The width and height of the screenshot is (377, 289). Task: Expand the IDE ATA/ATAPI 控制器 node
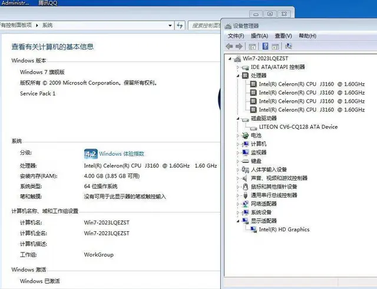238,67
